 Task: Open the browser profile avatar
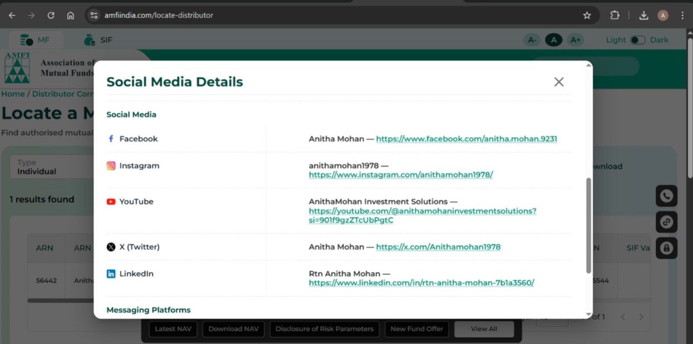pyautogui.click(x=663, y=15)
